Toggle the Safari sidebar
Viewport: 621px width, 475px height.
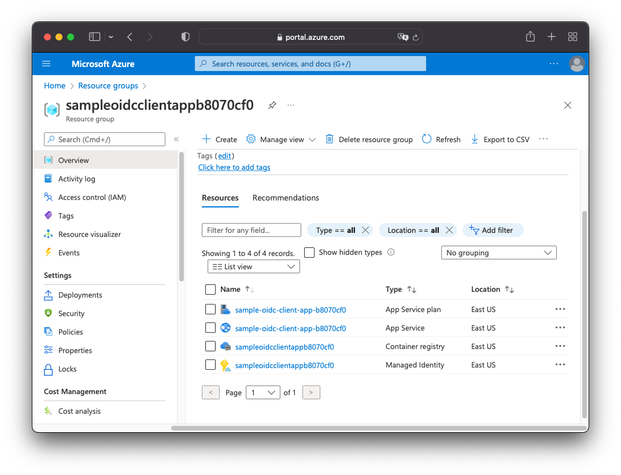(x=94, y=37)
